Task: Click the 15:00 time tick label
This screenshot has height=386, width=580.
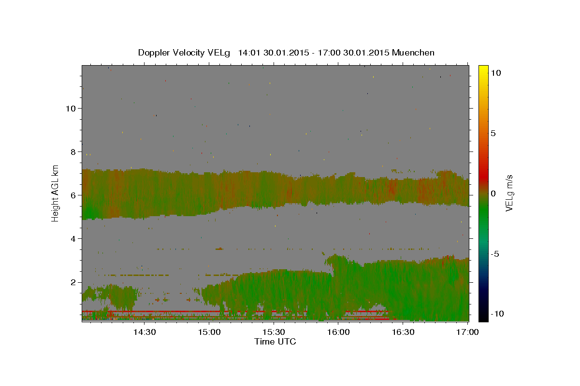Action: 209,332
